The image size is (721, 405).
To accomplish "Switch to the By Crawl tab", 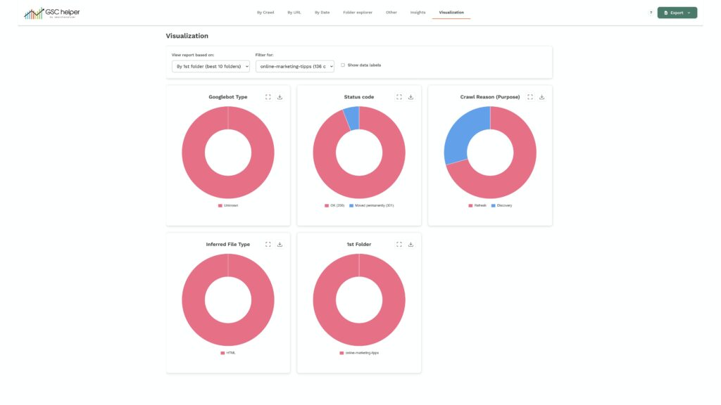I will (x=265, y=13).
